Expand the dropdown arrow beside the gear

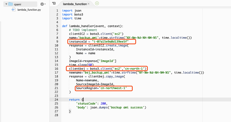45,4
